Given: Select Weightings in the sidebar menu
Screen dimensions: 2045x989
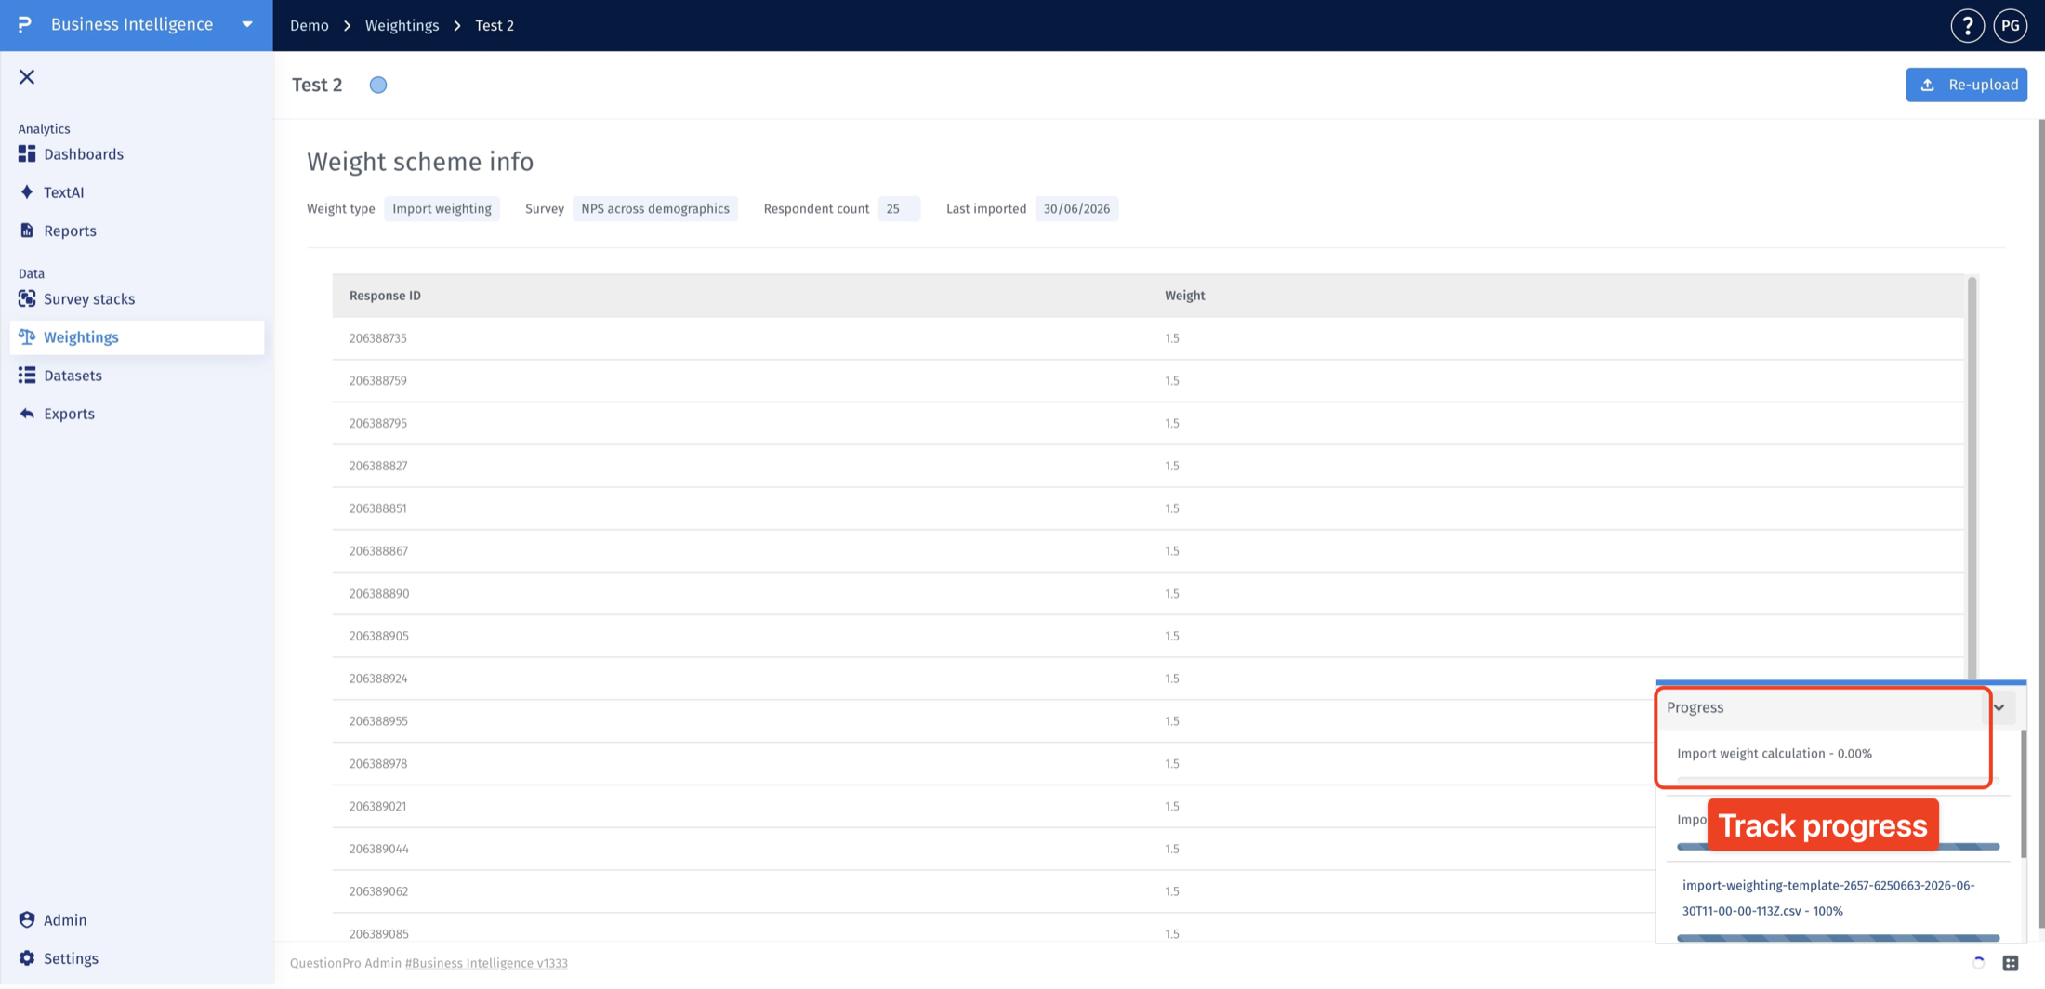Looking at the screenshot, I should pyautogui.click(x=137, y=337).
